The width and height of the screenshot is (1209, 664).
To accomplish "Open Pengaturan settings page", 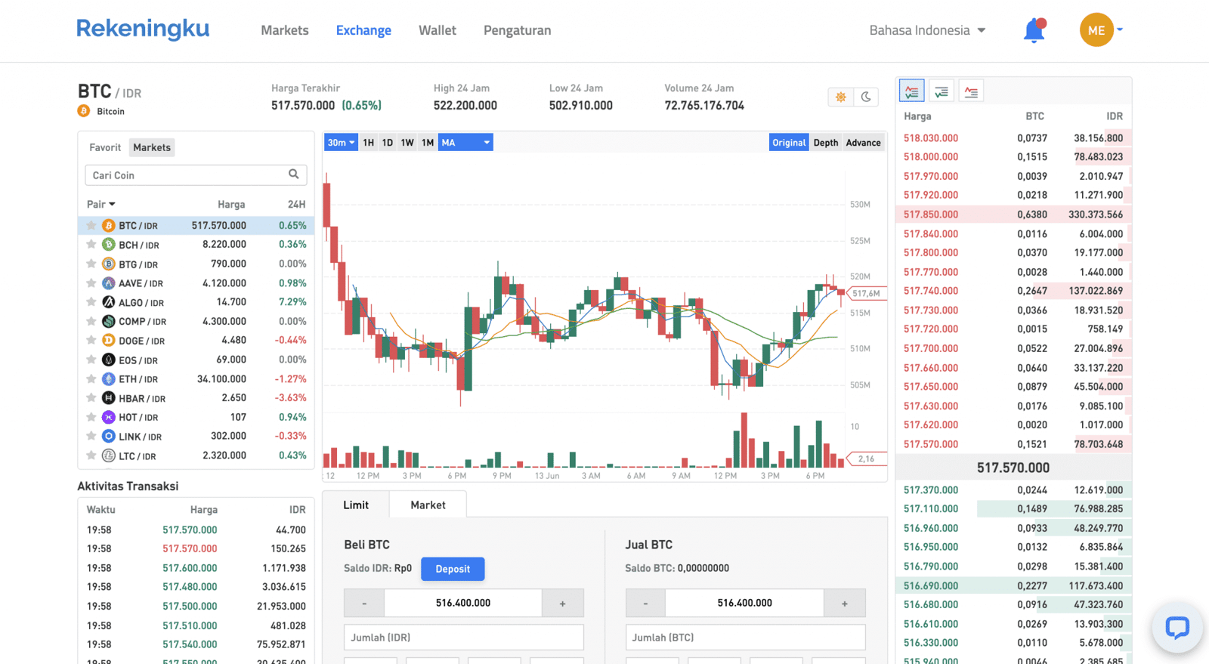I will tap(518, 30).
